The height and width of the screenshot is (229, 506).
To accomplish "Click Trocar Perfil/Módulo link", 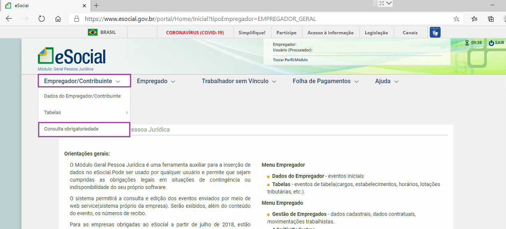I will point(290,60).
